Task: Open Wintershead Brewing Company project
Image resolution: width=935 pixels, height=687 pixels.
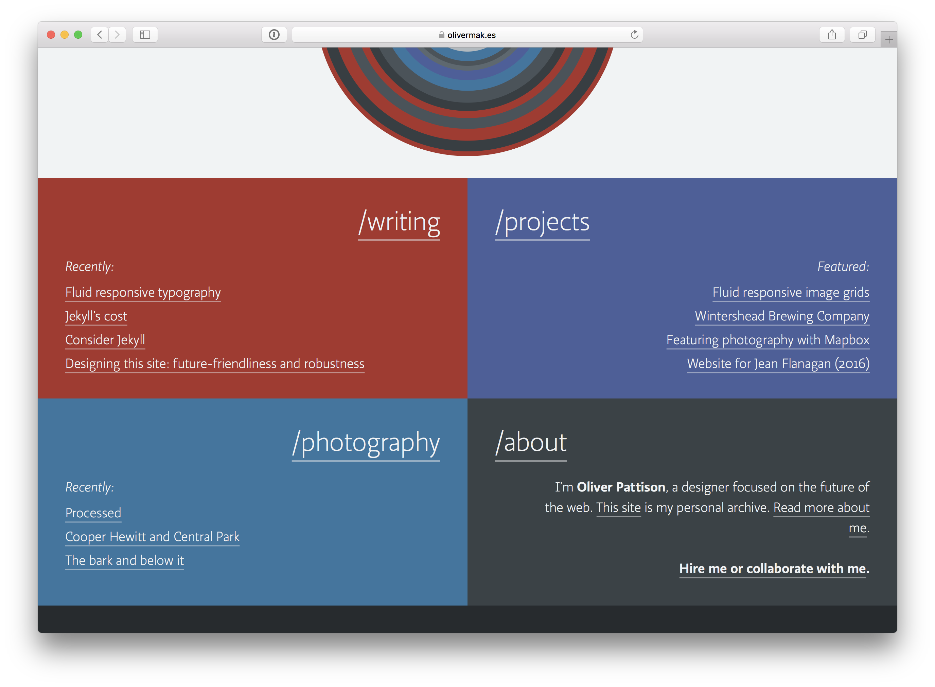Action: click(x=782, y=316)
